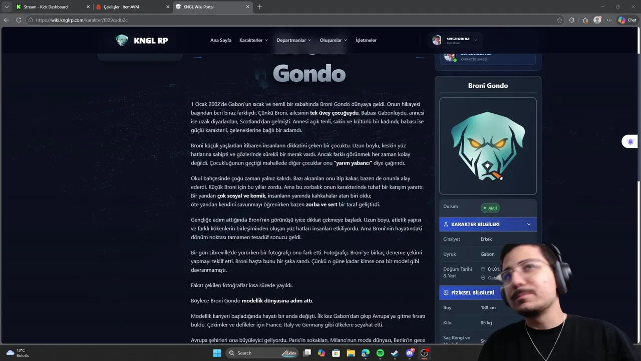This screenshot has width=641, height=361.
Task: Click the 188 cm height value
Action: (488, 307)
